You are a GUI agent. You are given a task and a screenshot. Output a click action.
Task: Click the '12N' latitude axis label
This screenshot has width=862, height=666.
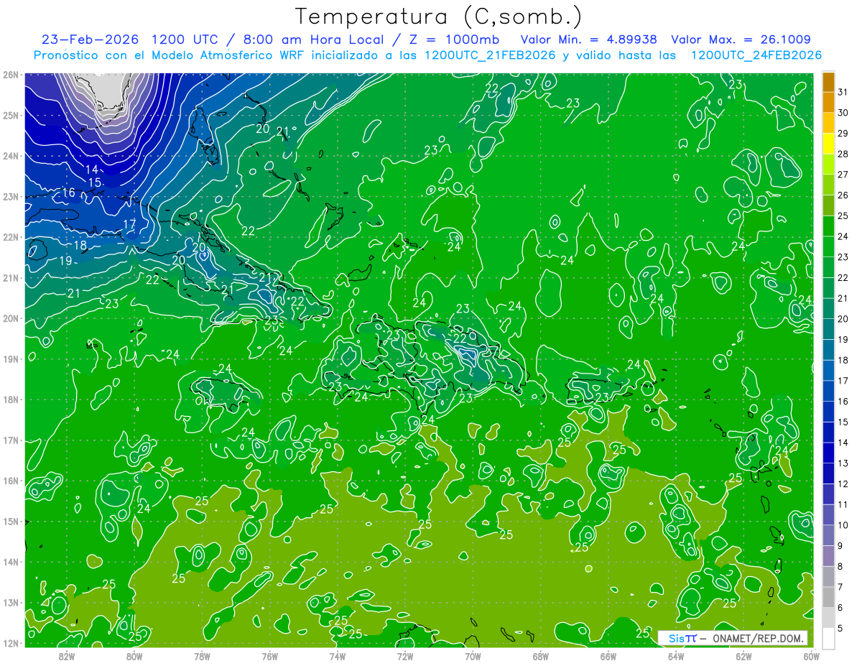[10, 643]
